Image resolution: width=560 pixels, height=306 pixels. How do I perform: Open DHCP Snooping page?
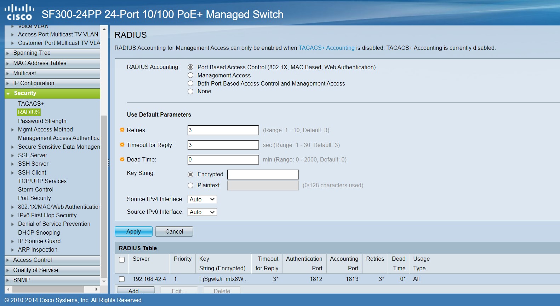point(39,233)
